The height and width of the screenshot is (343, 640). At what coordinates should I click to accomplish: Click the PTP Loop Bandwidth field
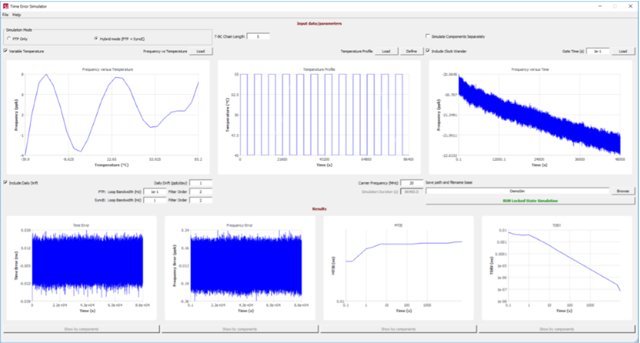[x=155, y=192]
